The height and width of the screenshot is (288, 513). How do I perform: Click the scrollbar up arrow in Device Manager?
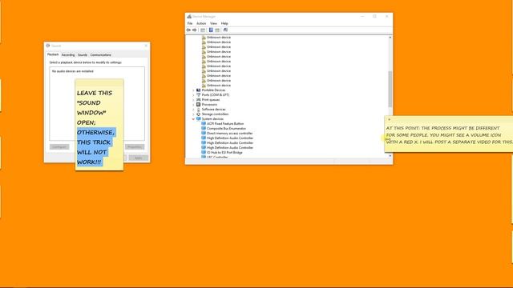(x=390, y=38)
